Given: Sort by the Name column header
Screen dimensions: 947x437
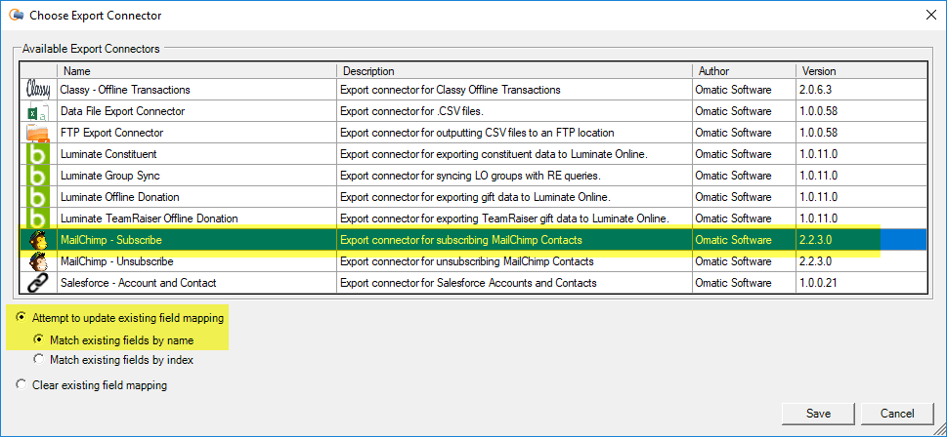Looking at the screenshot, I should (196, 70).
